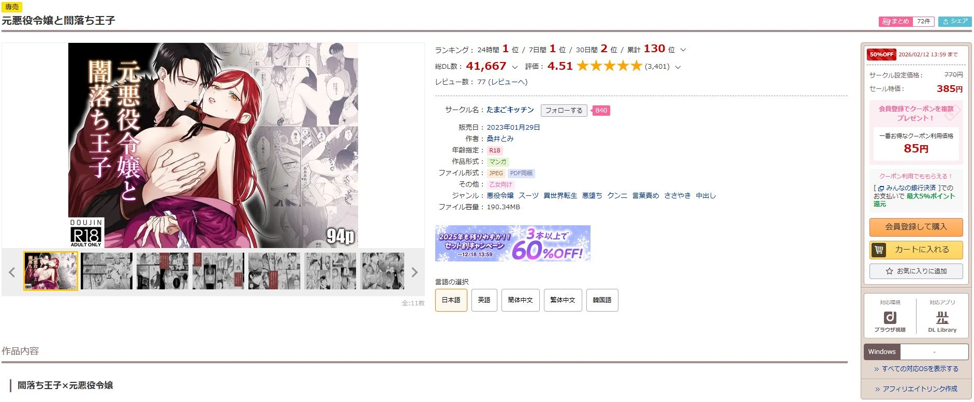Screen dimensions: 974x402
Task: Click the フォローする button
Action: coord(564,111)
